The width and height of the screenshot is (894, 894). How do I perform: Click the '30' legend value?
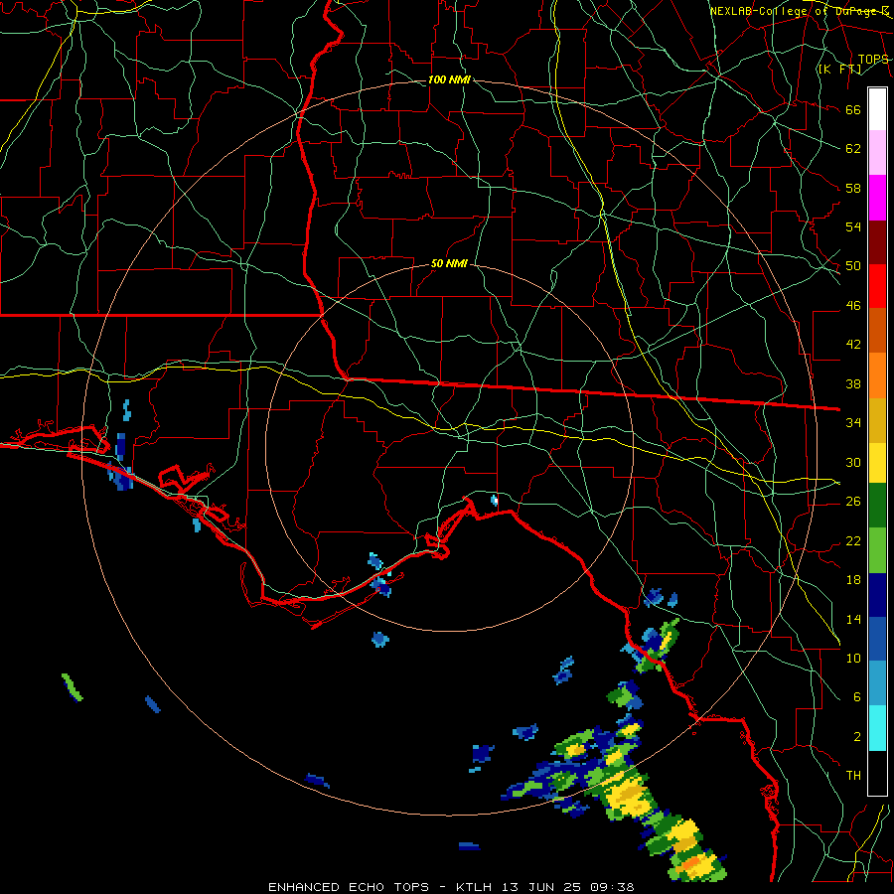[x=853, y=462]
